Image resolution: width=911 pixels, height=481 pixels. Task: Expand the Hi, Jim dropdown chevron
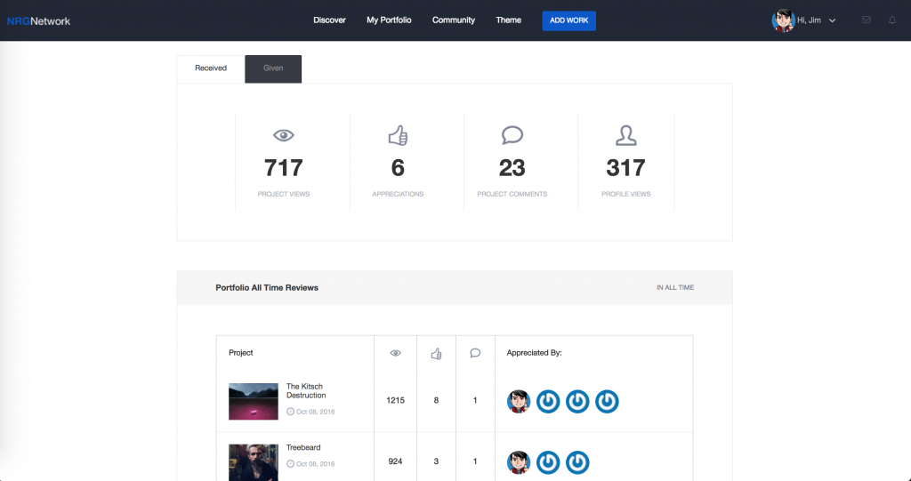click(832, 21)
